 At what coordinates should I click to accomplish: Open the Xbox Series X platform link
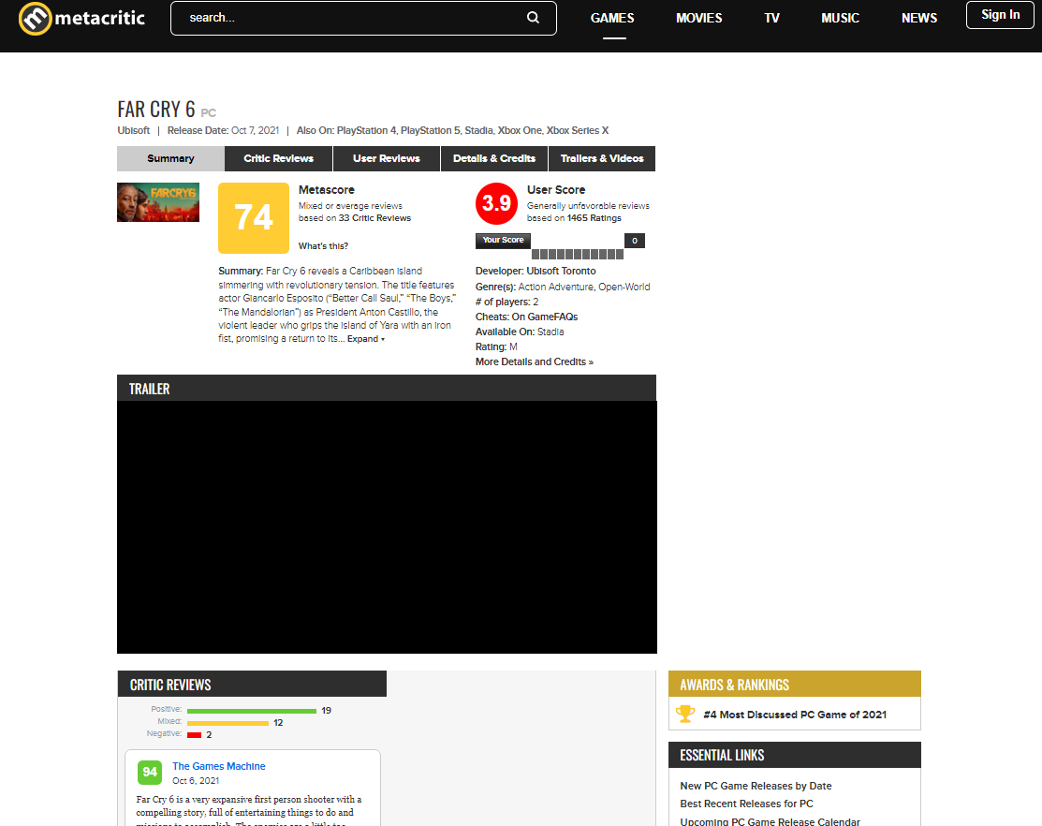(578, 130)
